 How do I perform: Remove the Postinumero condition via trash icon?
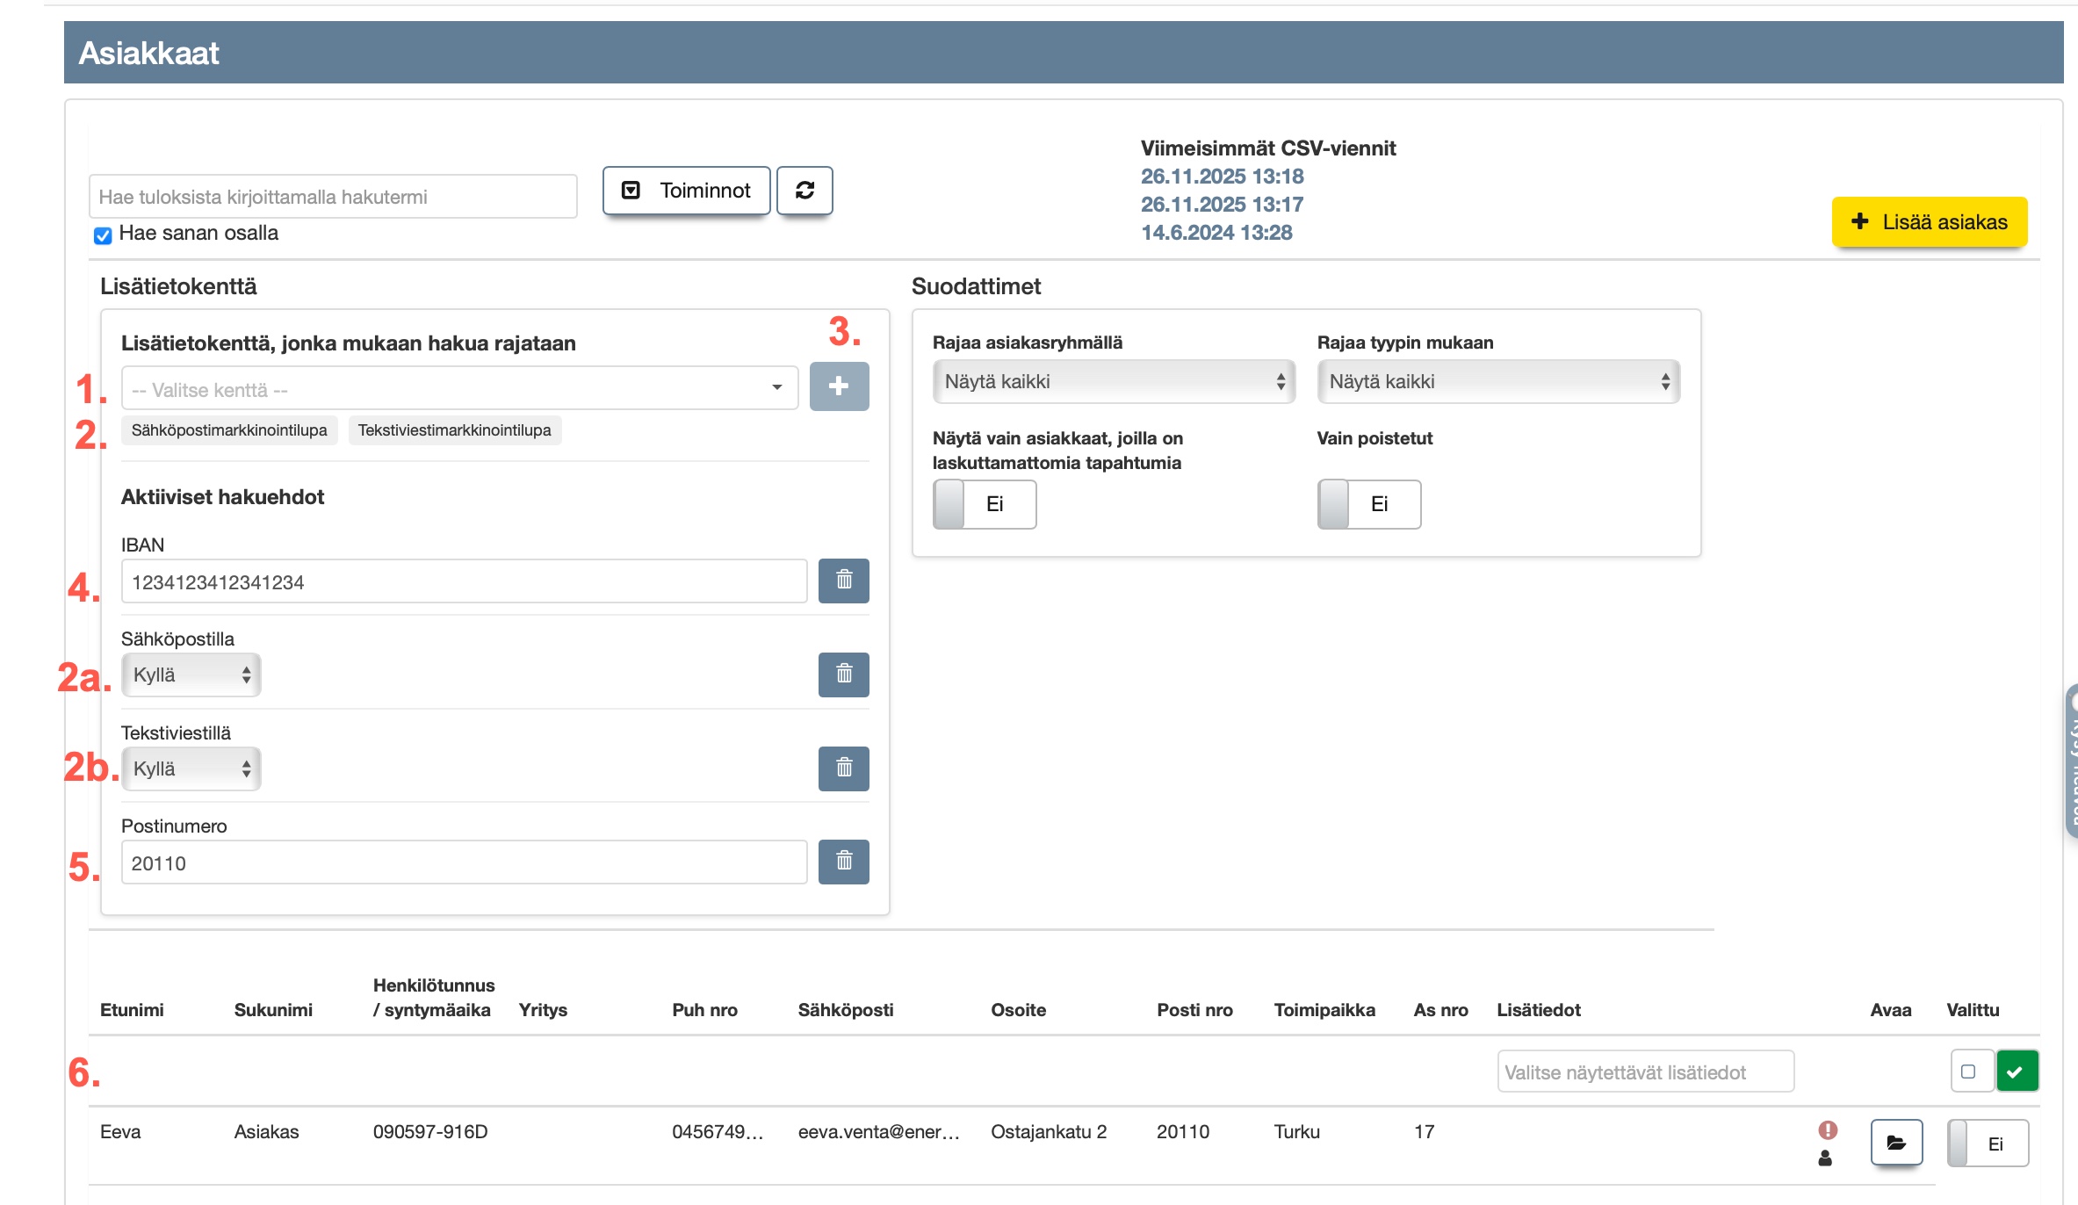(x=843, y=862)
